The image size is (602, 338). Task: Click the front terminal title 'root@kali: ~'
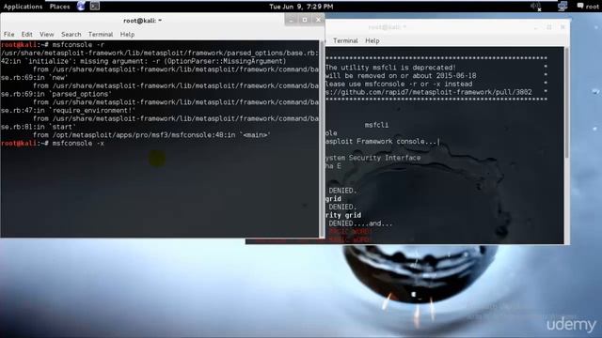[x=142, y=21]
